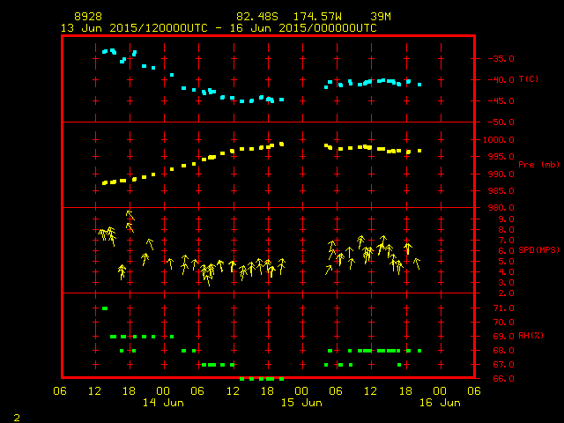
Task: Click the number 2 in bottom-left corner
Action: tap(16, 416)
